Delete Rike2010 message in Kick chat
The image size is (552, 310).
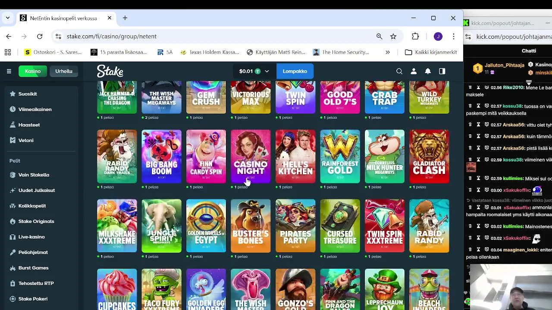pos(470,87)
